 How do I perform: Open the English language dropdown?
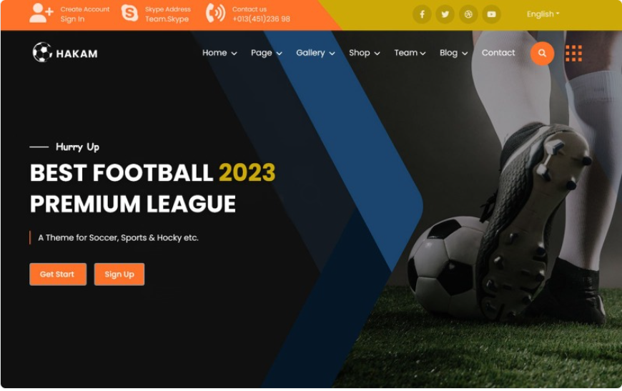pos(543,14)
